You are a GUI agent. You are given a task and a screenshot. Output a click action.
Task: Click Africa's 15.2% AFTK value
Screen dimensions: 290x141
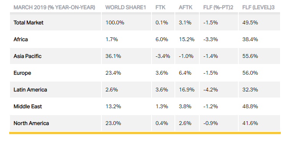pos(187,40)
